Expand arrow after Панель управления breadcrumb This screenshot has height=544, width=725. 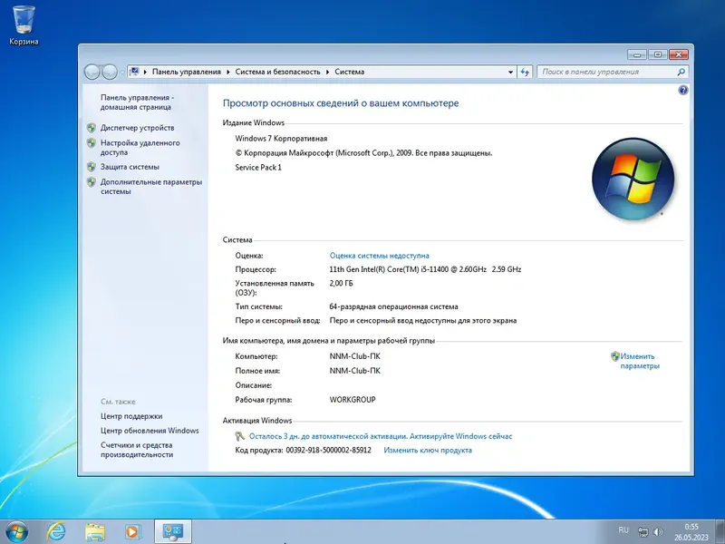[228, 72]
